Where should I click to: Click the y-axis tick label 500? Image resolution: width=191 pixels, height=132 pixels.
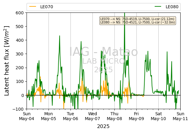(20, 27)
